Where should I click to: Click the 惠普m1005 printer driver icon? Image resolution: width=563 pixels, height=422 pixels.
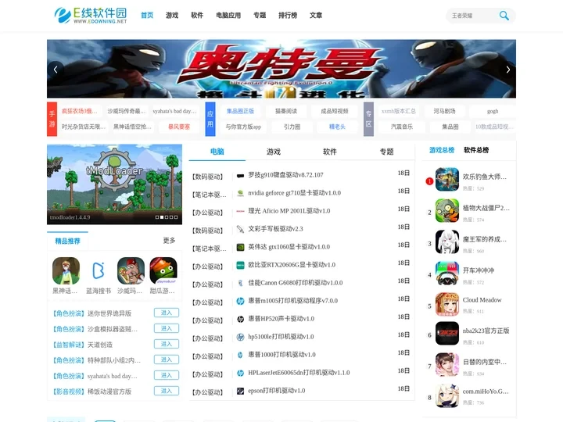tap(240, 301)
